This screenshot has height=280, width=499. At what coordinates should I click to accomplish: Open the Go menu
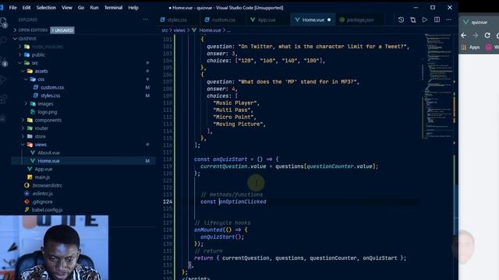pyautogui.click(x=81, y=8)
